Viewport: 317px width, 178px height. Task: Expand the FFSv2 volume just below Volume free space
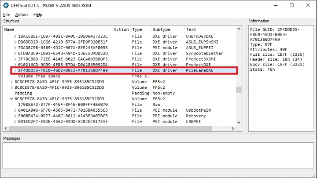(11, 82)
